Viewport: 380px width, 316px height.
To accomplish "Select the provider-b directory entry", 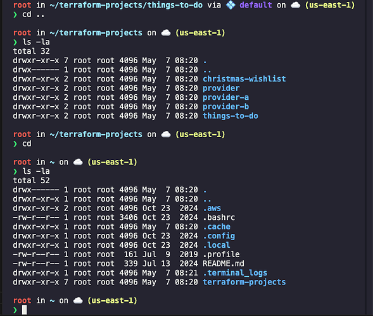I will tap(225, 107).
